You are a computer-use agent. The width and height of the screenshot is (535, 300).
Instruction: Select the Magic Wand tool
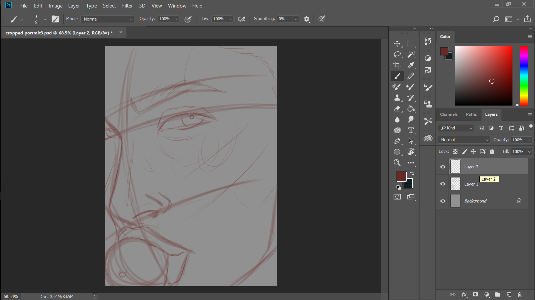(x=411, y=54)
